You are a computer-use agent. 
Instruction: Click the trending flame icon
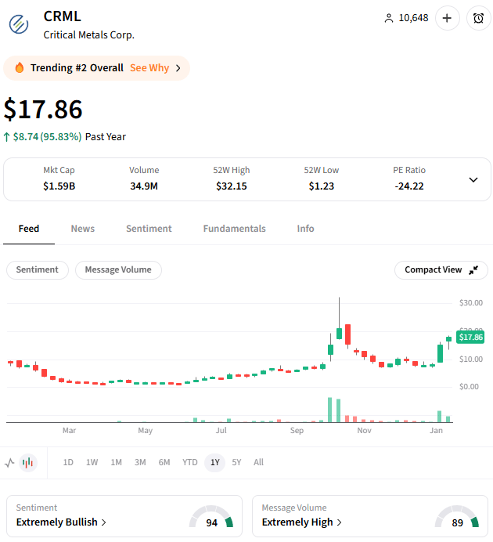point(20,67)
